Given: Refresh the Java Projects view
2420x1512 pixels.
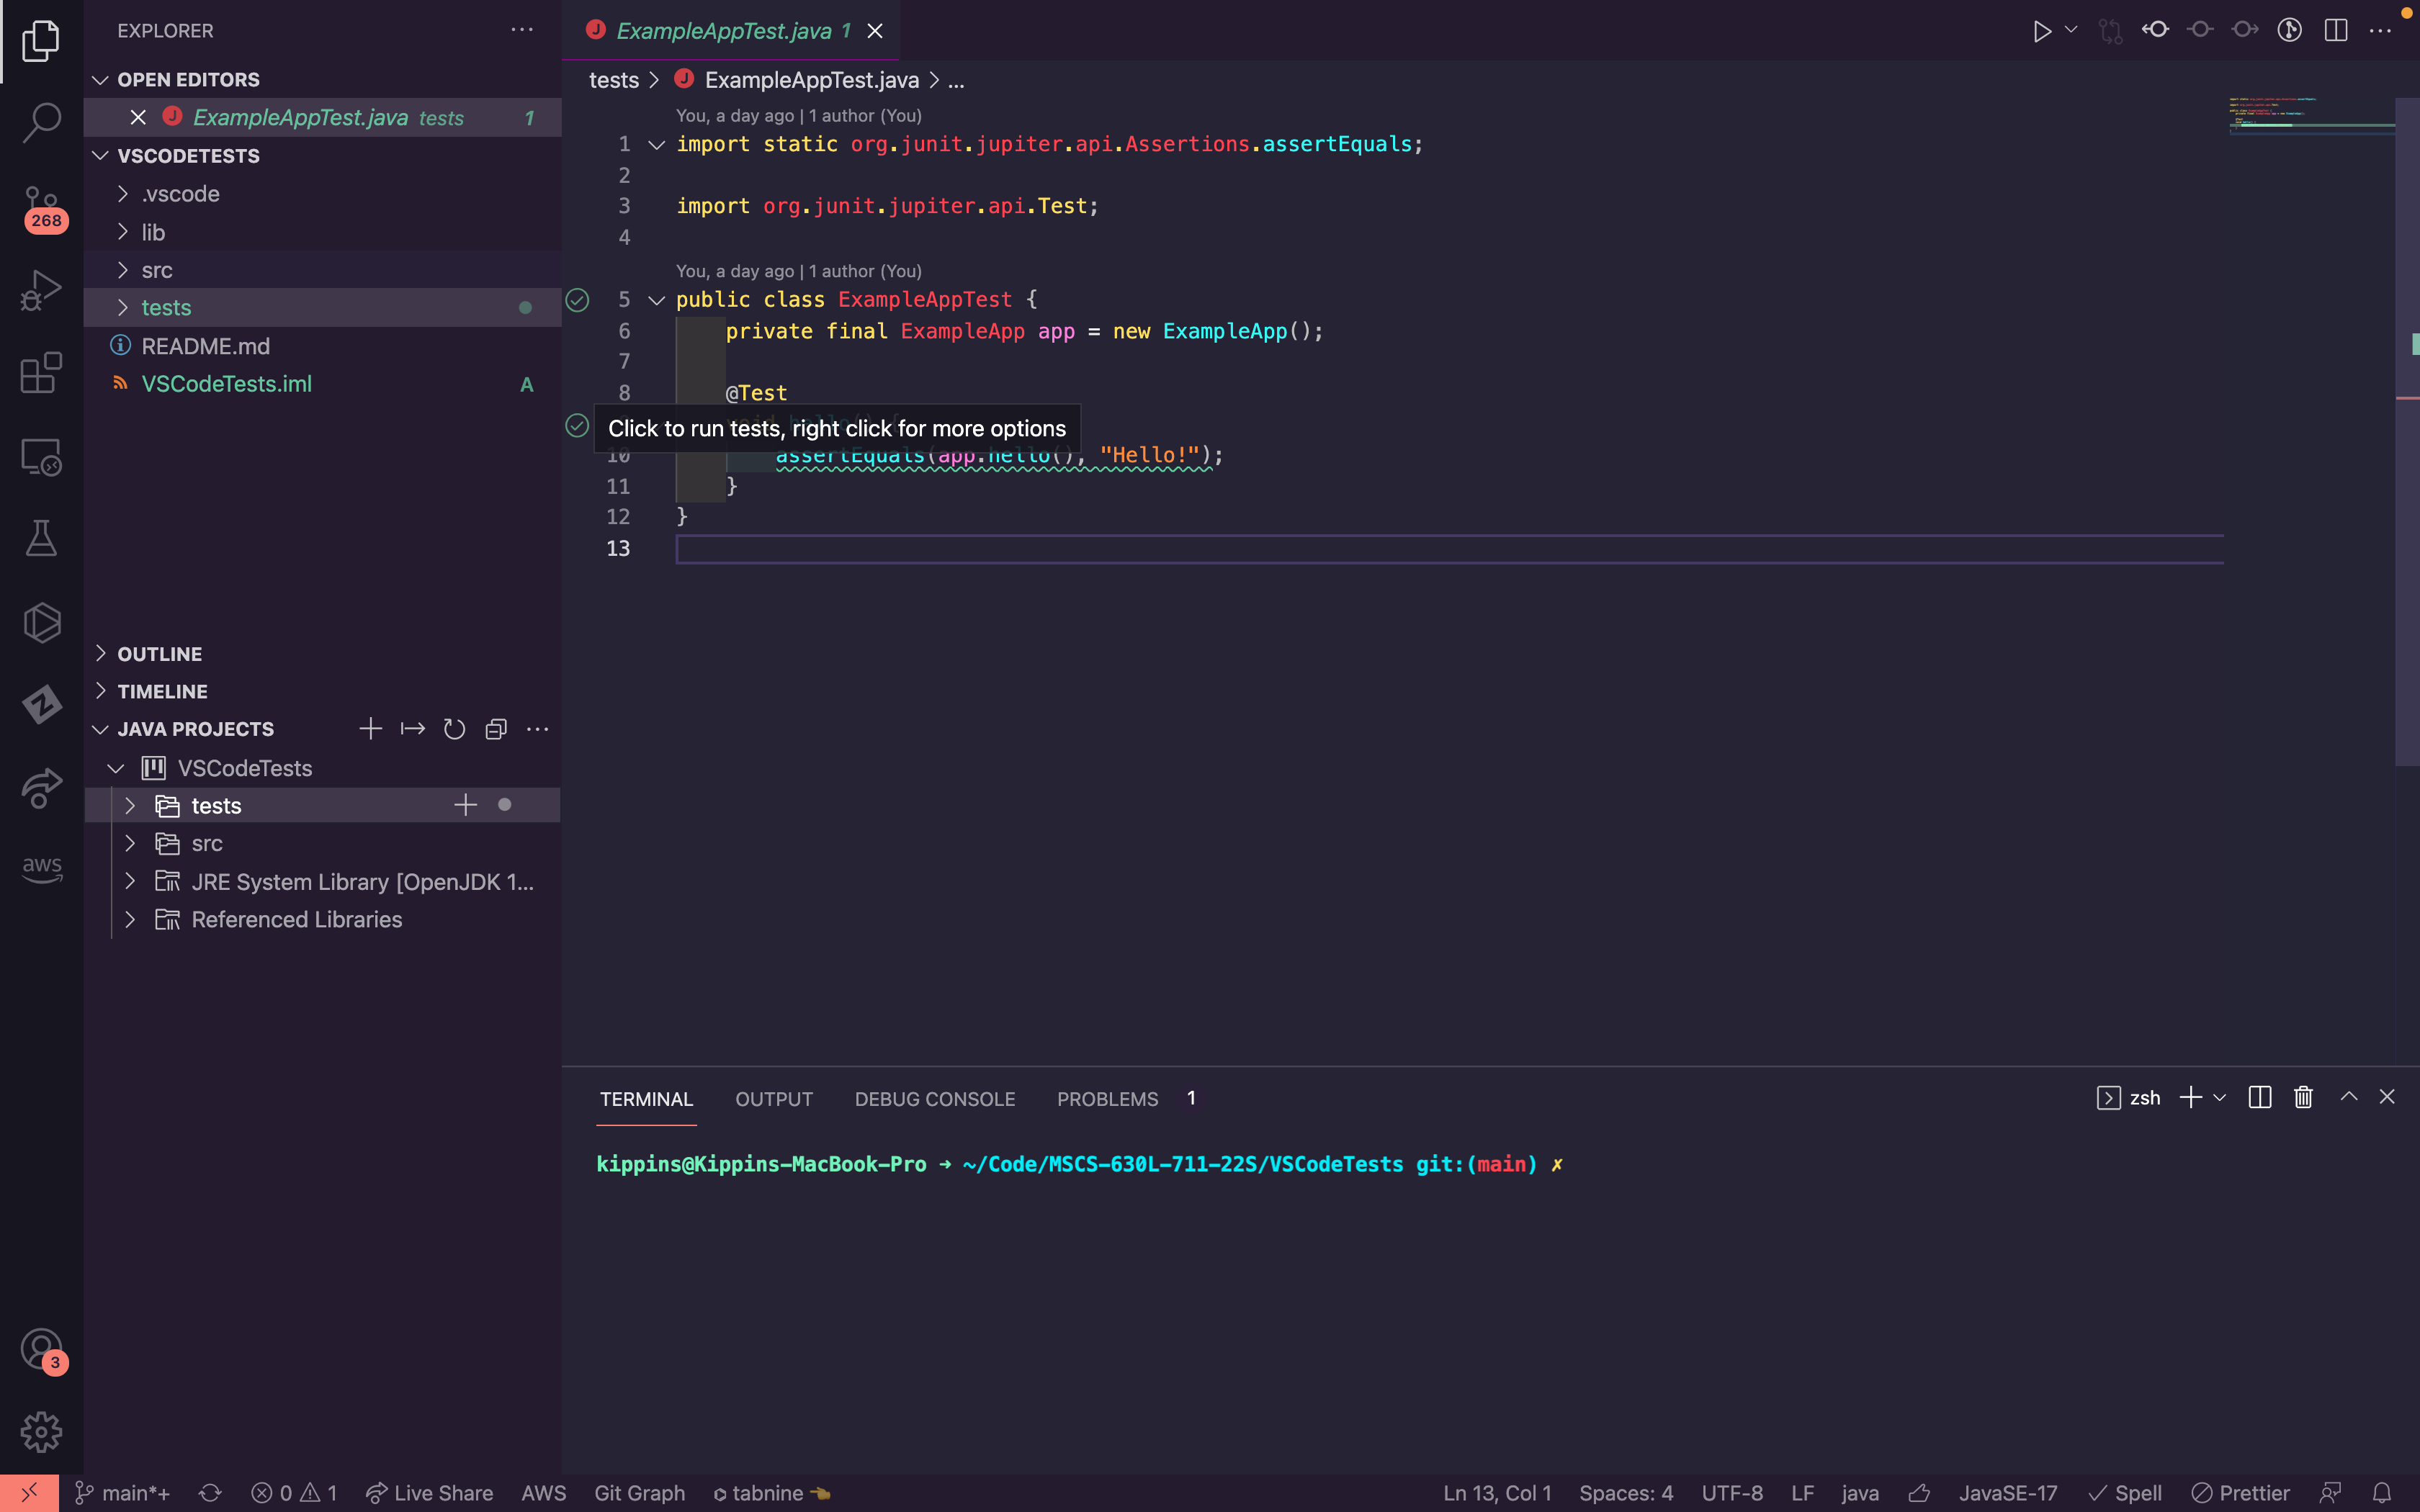Looking at the screenshot, I should pos(455,729).
